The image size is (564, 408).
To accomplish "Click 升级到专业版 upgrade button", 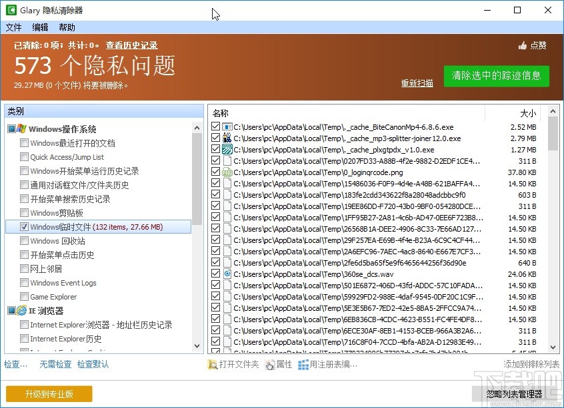I will pos(49,394).
